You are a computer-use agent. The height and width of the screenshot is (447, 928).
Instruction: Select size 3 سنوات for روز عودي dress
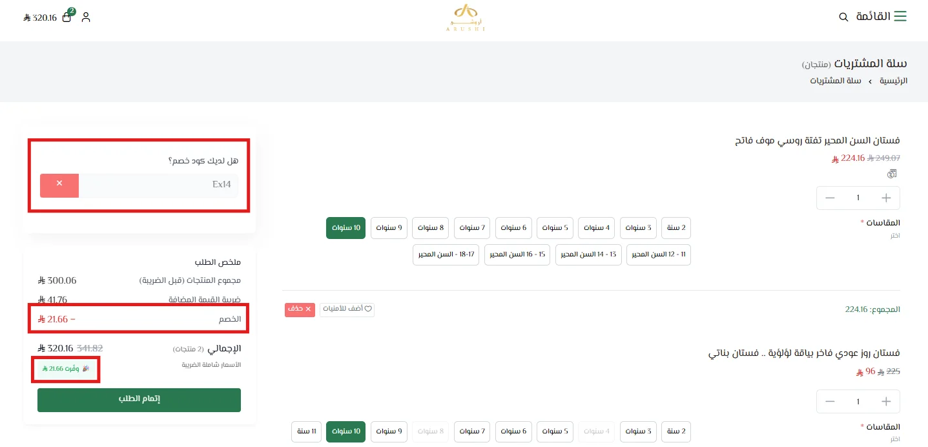point(637,431)
